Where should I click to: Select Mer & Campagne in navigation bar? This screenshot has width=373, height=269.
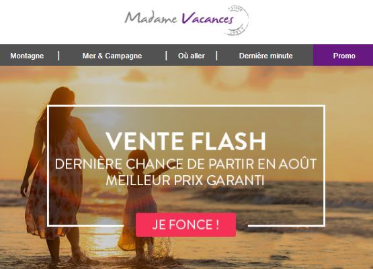pos(112,56)
